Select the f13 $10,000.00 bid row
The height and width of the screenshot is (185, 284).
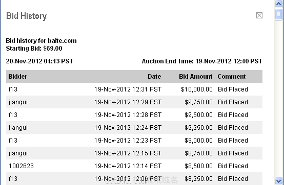(134, 89)
